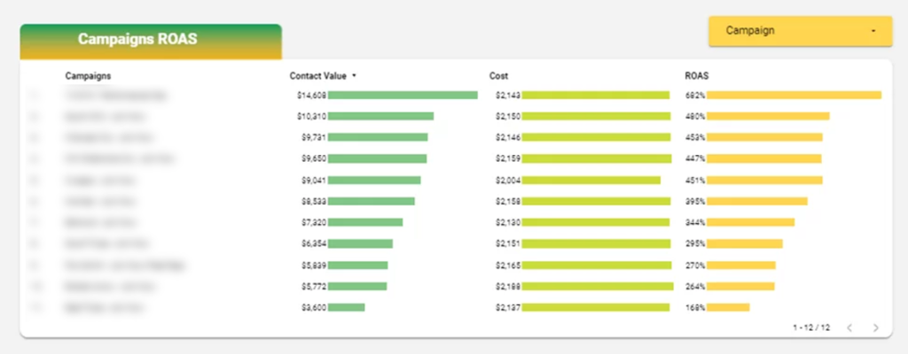The width and height of the screenshot is (908, 354).
Task: Open the Campaign filter dropdown
Action: point(799,31)
